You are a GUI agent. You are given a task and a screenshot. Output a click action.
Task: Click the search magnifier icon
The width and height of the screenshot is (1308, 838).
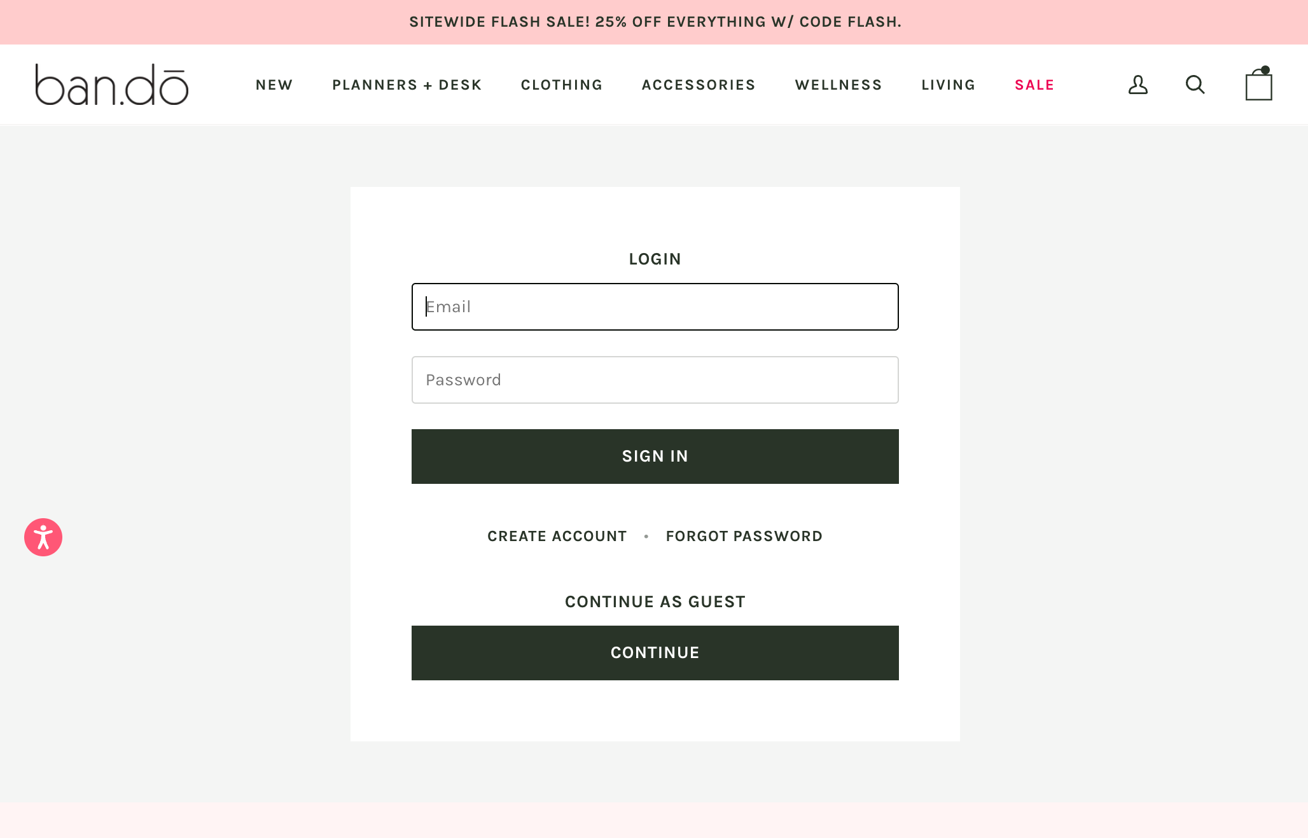tap(1195, 84)
